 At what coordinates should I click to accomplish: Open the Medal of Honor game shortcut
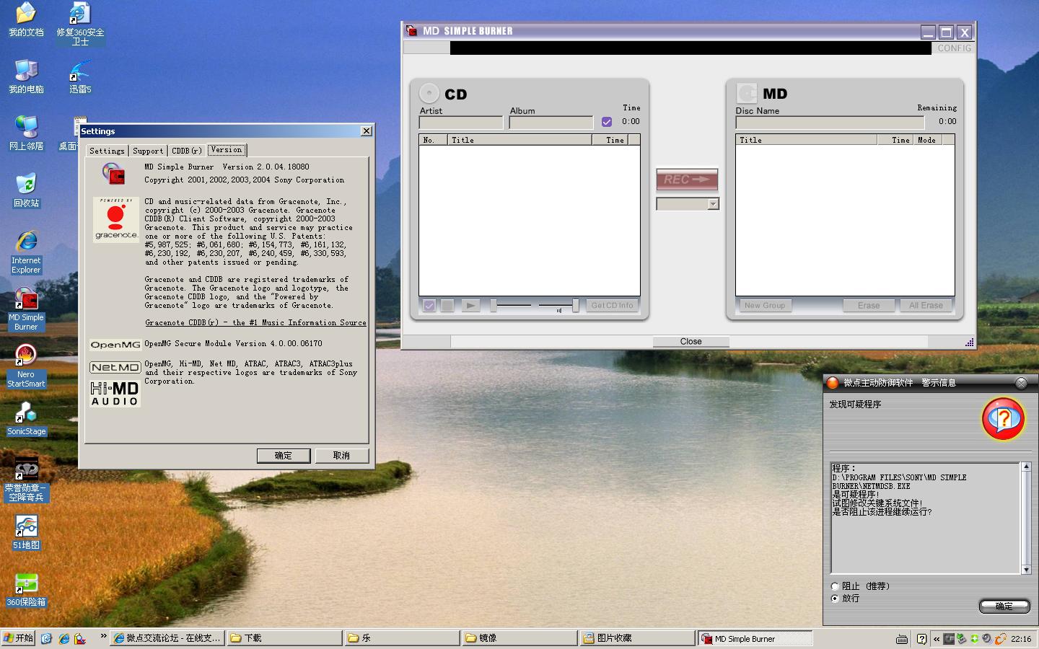[x=26, y=480]
